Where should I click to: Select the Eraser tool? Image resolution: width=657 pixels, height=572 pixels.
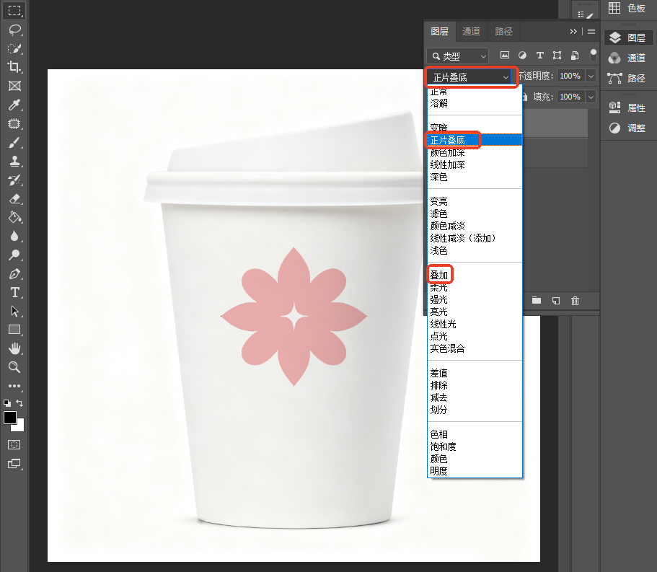tap(14, 198)
